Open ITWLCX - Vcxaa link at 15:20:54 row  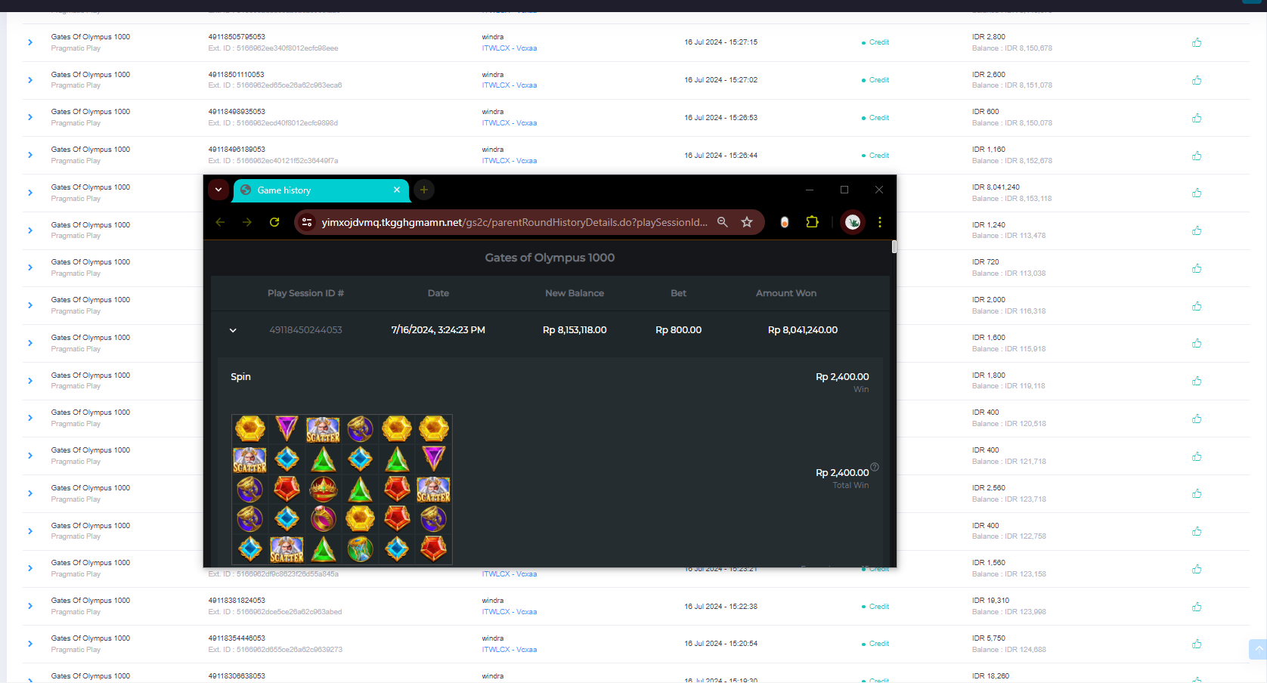pos(510,650)
